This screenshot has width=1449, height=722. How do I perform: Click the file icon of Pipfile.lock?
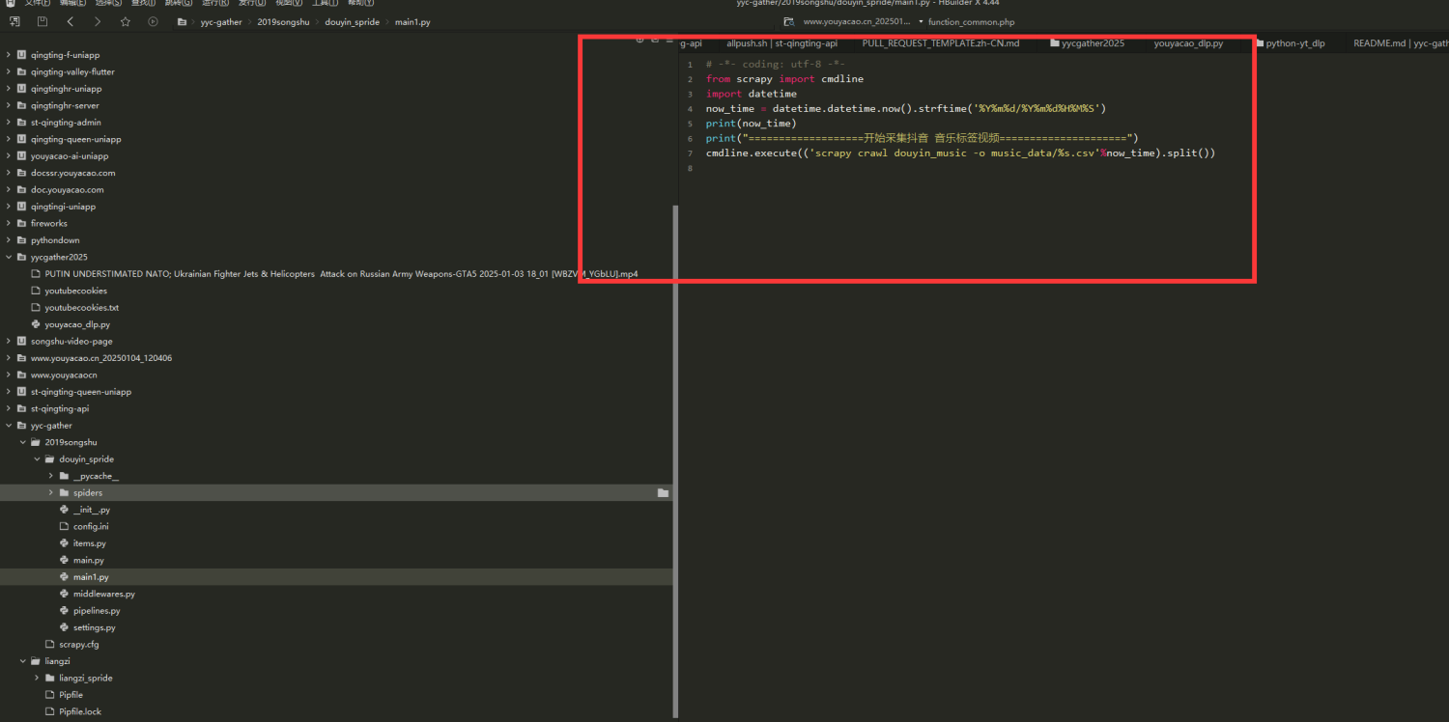50,711
